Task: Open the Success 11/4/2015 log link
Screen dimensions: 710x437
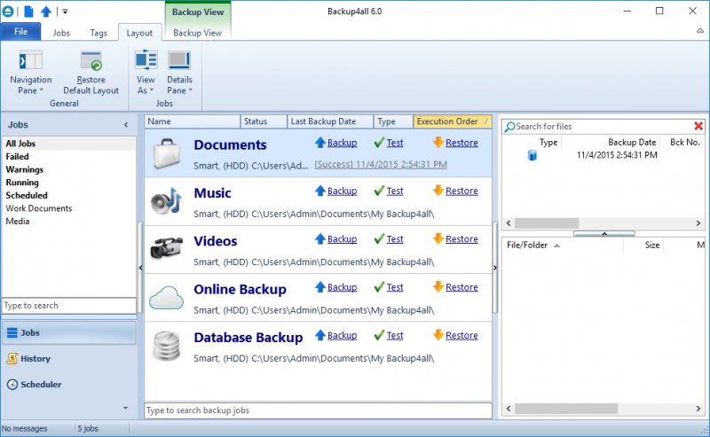Action: click(381, 165)
